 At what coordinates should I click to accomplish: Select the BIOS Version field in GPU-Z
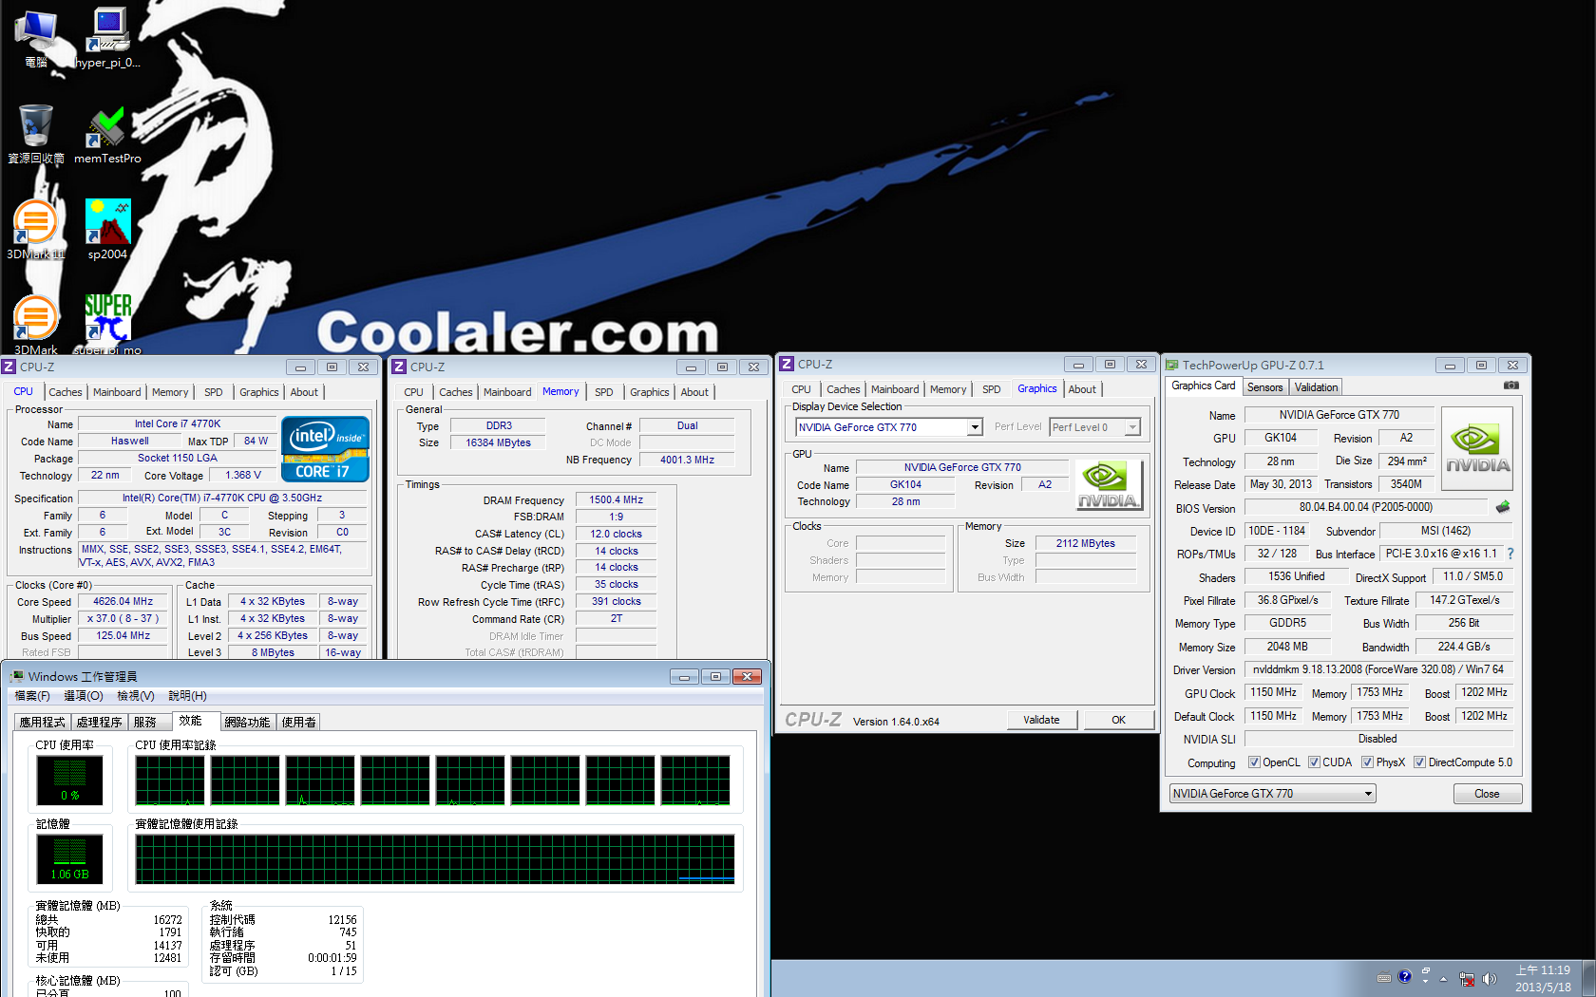tap(1365, 507)
